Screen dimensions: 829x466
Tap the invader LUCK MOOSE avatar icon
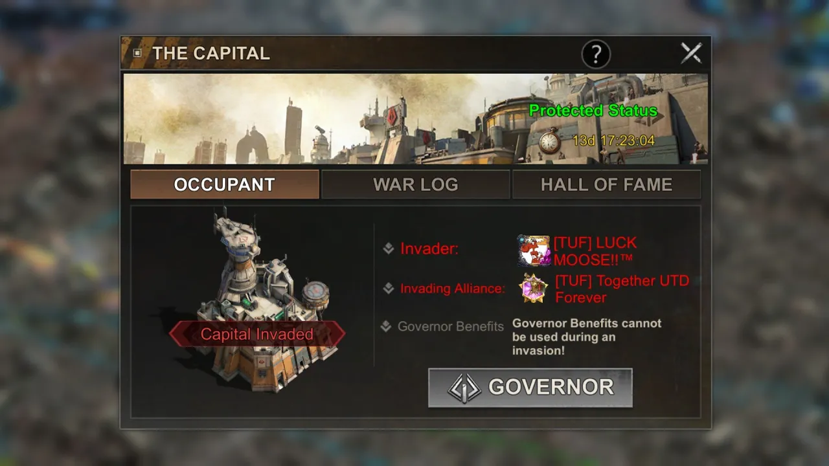[x=534, y=251]
